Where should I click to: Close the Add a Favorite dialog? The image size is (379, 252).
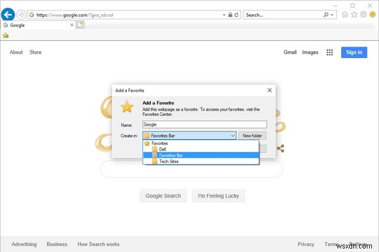(270, 90)
